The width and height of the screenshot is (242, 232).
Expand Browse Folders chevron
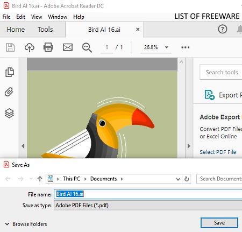pos(7,224)
